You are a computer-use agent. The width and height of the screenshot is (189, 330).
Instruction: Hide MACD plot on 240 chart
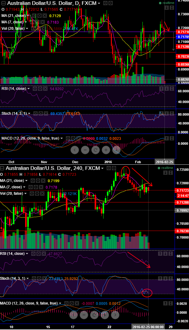[x=66, y=303]
